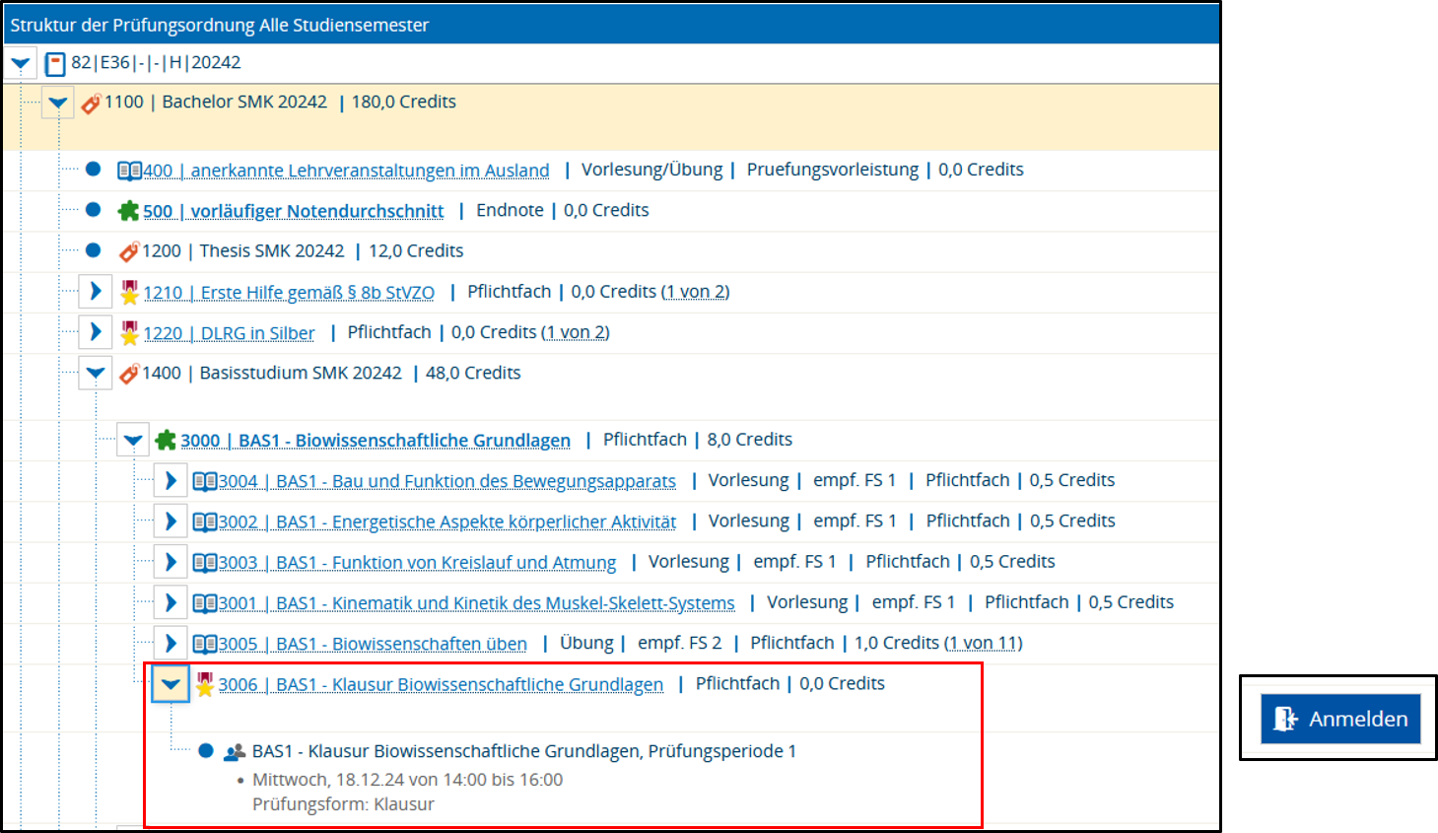Click the people icon of Prüfungsperiode 1 entry
Viewport: 1438px width, 833px height.
(235, 752)
